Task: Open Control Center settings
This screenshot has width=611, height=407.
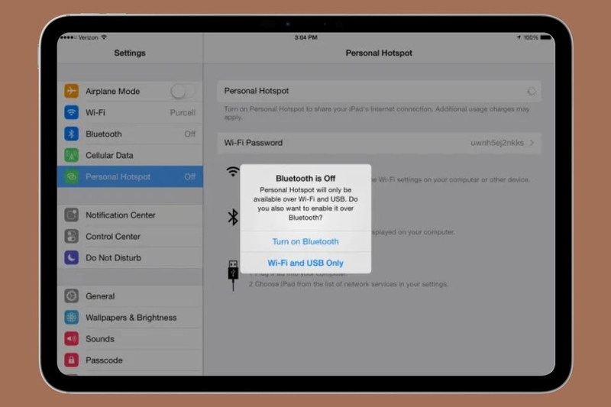Action: click(x=130, y=237)
